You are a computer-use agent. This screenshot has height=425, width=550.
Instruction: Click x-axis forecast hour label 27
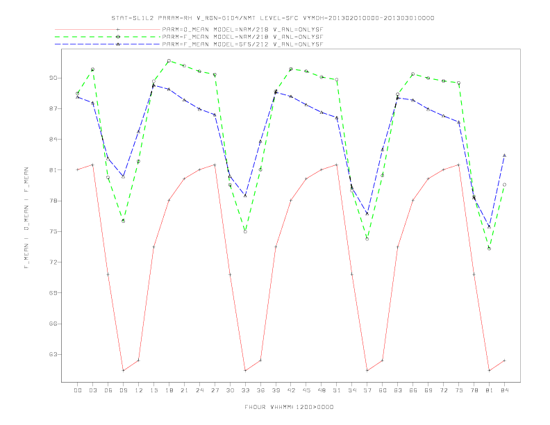(x=215, y=390)
